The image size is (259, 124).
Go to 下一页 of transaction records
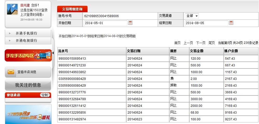(201, 43)
